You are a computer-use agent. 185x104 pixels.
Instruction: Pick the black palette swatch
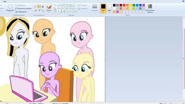[x=114, y=5]
